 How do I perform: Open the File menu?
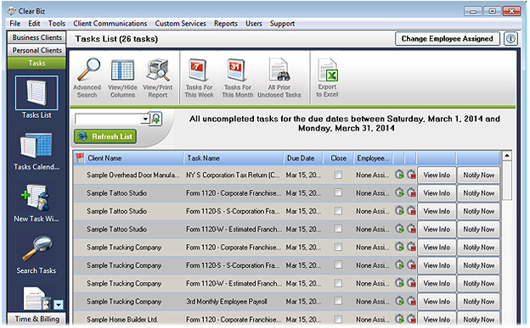click(x=15, y=24)
